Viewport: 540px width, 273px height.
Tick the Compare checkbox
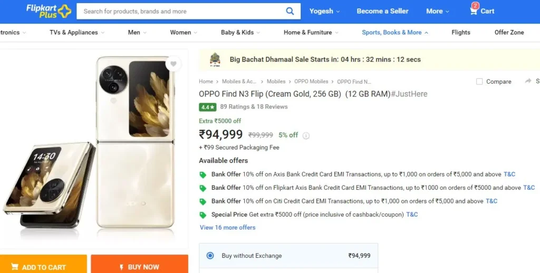(x=479, y=82)
